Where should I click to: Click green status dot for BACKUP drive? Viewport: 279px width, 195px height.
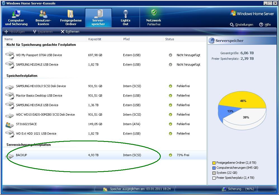pyautogui.click(x=171, y=155)
